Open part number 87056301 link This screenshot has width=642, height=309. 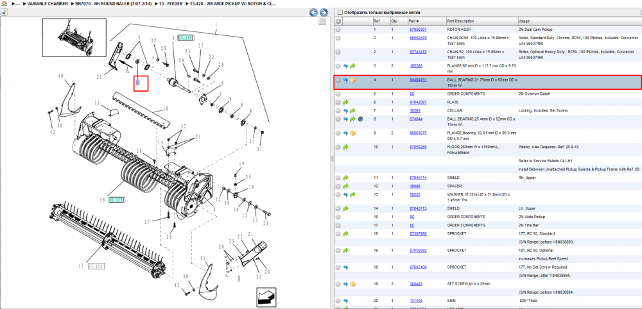pyautogui.click(x=418, y=29)
